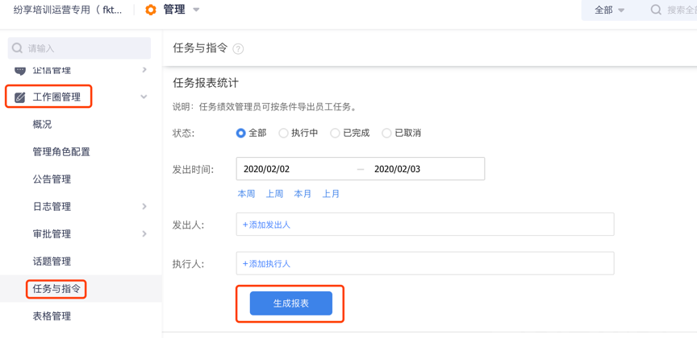
Task: Click the magnifier icon in sidebar search
Action: [17, 48]
